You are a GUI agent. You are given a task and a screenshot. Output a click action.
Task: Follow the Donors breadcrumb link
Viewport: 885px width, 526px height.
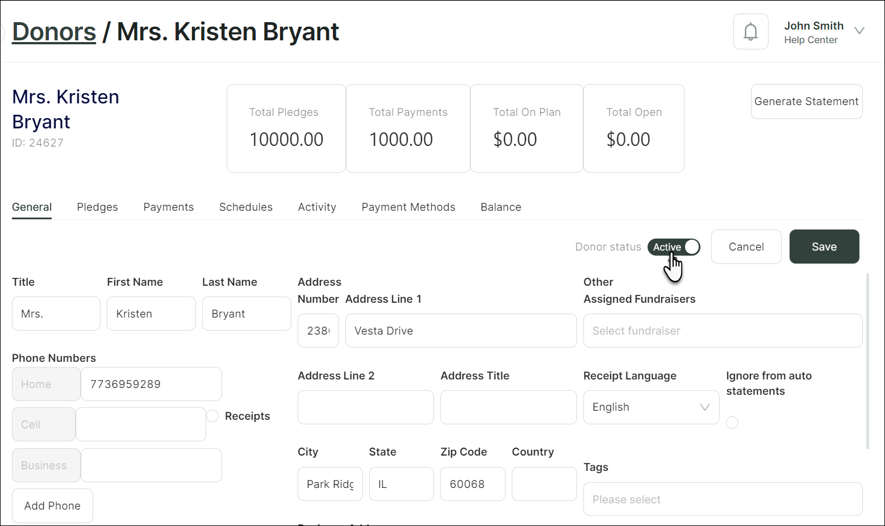[54, 32]
